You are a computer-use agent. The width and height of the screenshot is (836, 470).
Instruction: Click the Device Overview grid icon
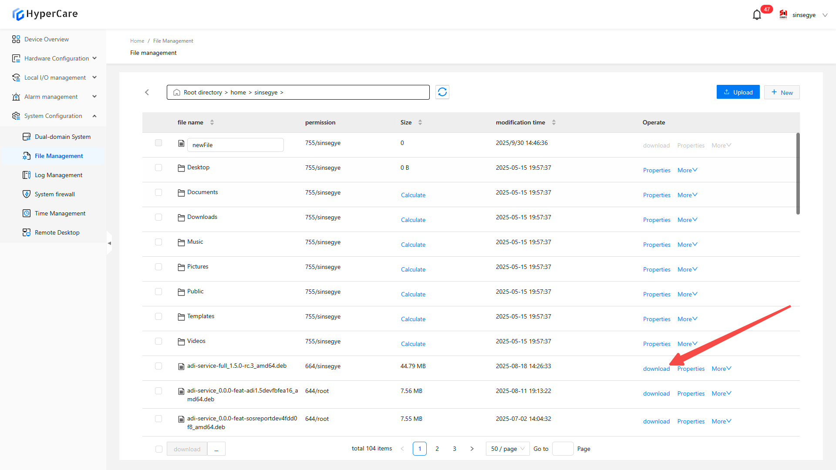[16, 39]
